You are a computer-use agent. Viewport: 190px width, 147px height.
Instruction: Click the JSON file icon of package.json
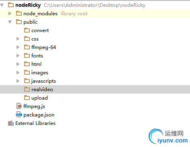coord(19,114)
